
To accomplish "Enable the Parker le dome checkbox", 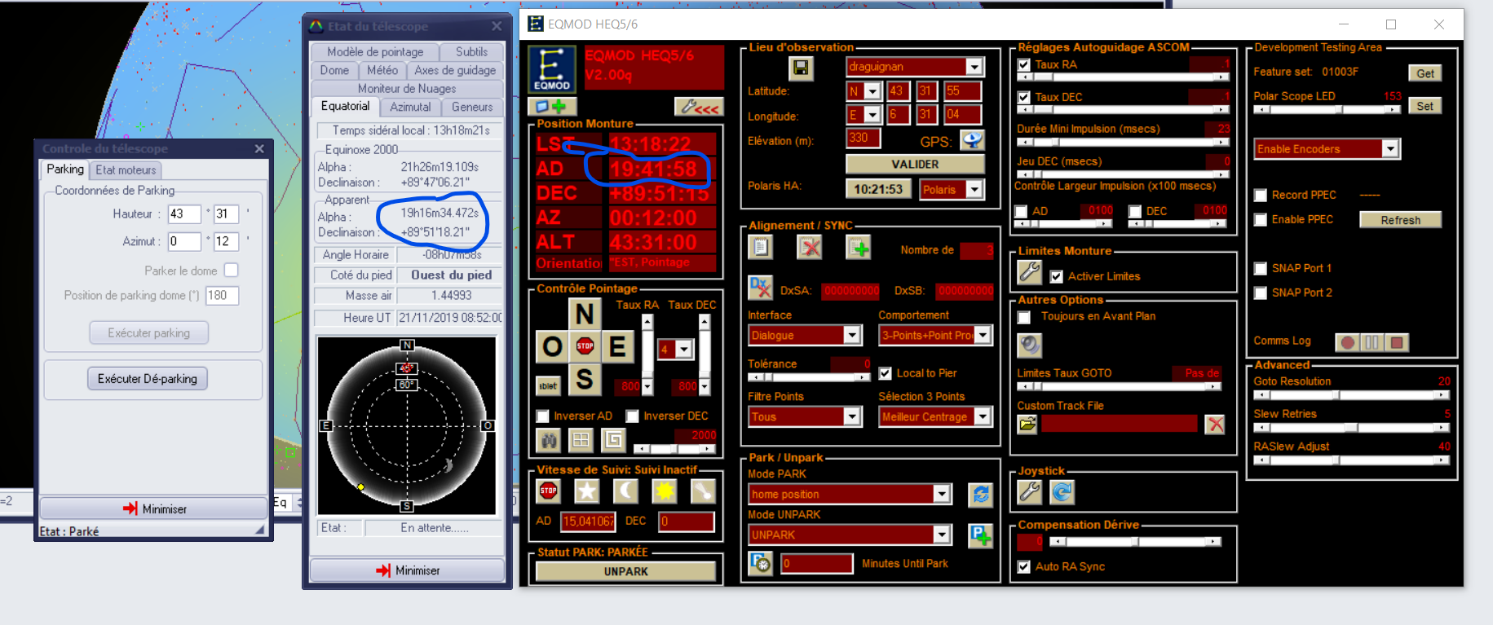I will pos(232,271).
